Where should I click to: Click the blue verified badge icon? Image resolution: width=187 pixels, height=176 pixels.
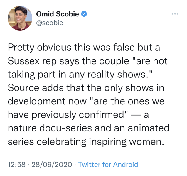point(84,14)
